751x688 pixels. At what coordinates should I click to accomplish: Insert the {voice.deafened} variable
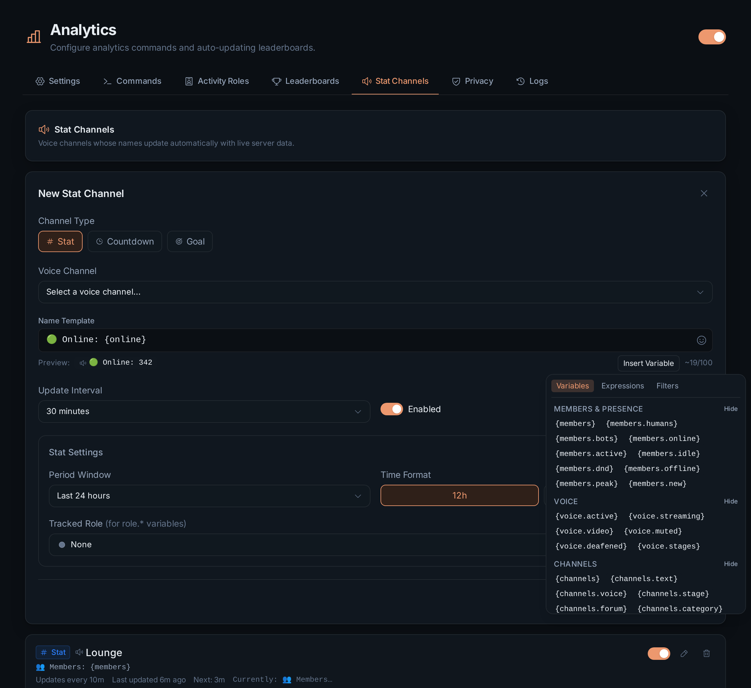591,546
